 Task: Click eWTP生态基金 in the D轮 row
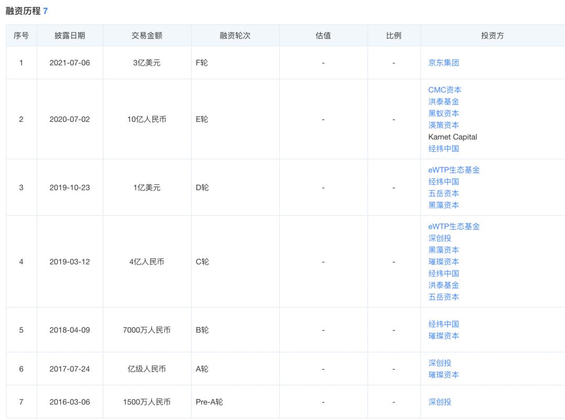[x=454, y=169]
